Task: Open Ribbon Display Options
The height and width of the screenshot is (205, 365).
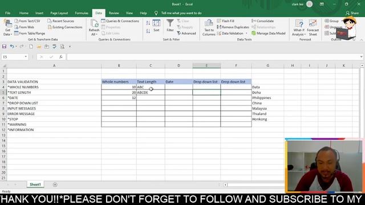Action: click(x=322, y=4)
